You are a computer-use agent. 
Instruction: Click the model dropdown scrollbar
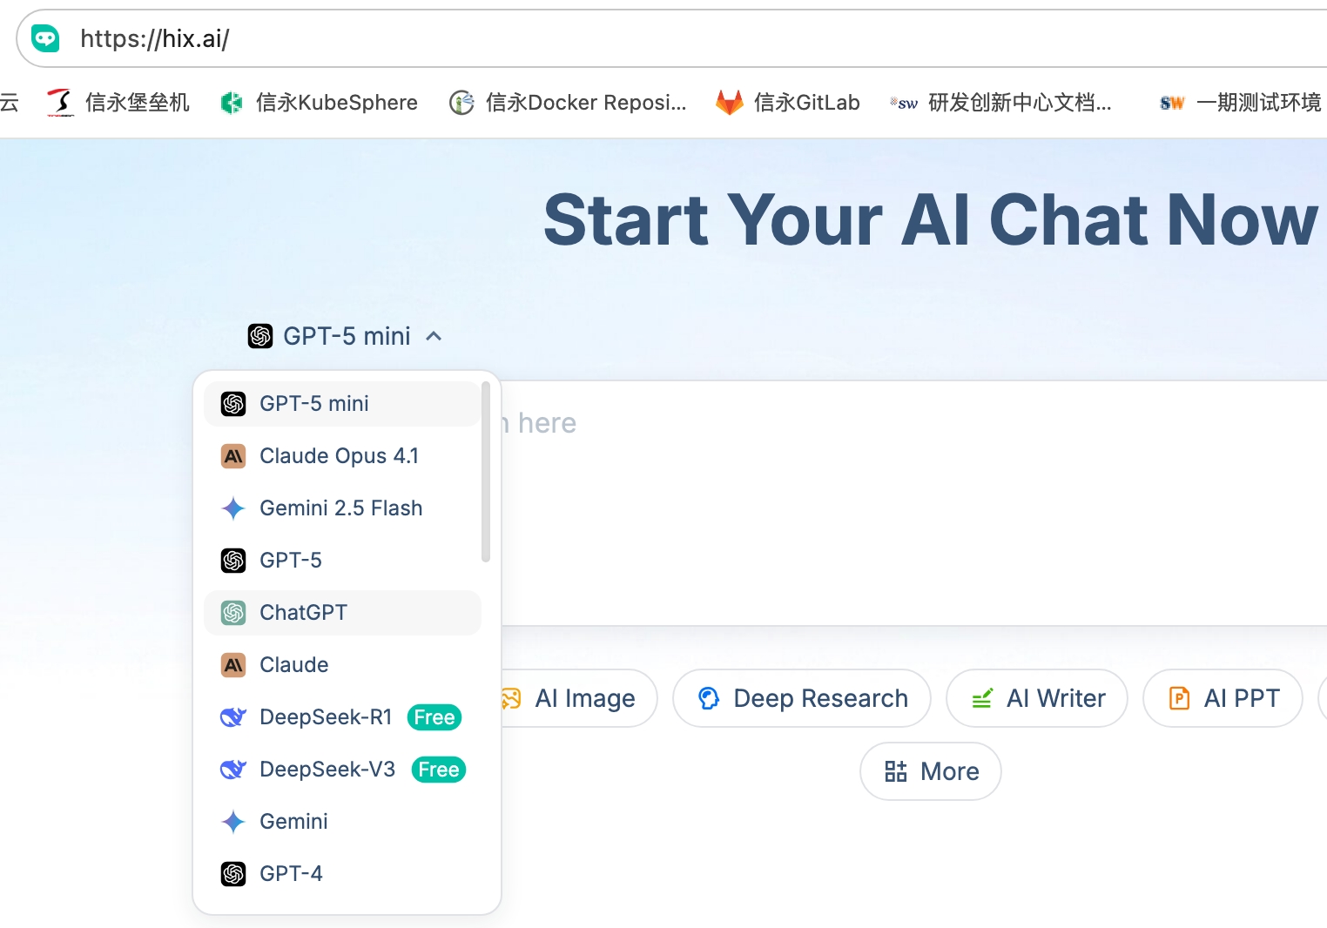(486, 472)
